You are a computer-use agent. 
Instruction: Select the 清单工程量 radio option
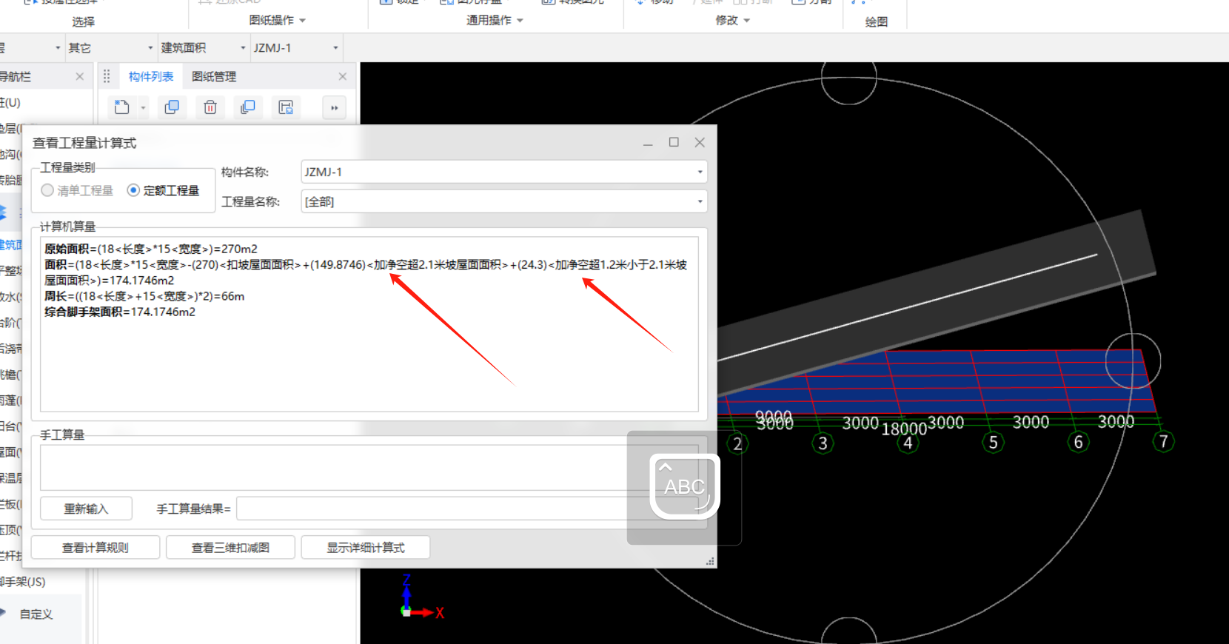(x=78, y=190)
